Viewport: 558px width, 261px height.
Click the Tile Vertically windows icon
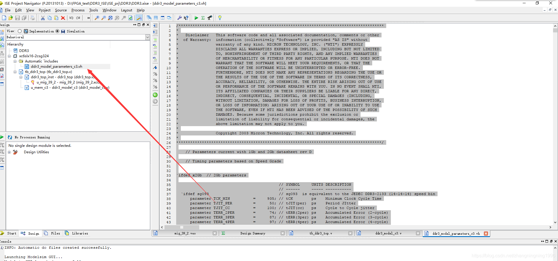[162, 18]
